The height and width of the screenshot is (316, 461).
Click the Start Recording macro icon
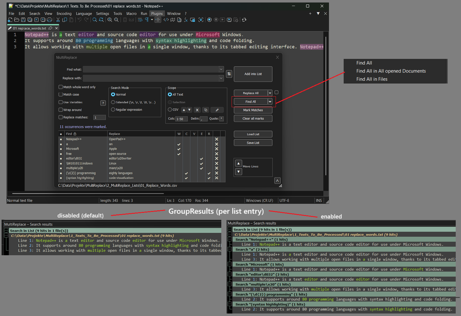tap(209, 20)
